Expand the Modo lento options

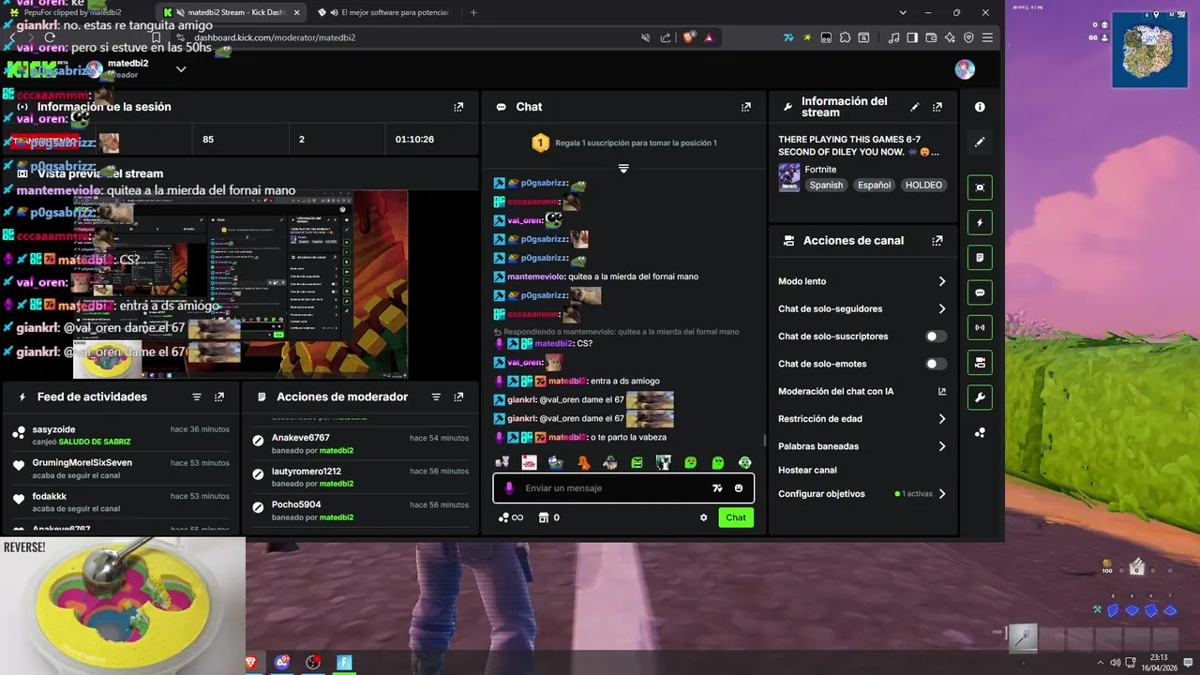coord(942,281)
